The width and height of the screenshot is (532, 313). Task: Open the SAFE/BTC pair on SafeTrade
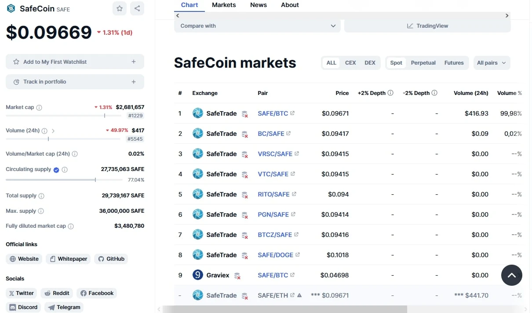click(x=273, y=113)
